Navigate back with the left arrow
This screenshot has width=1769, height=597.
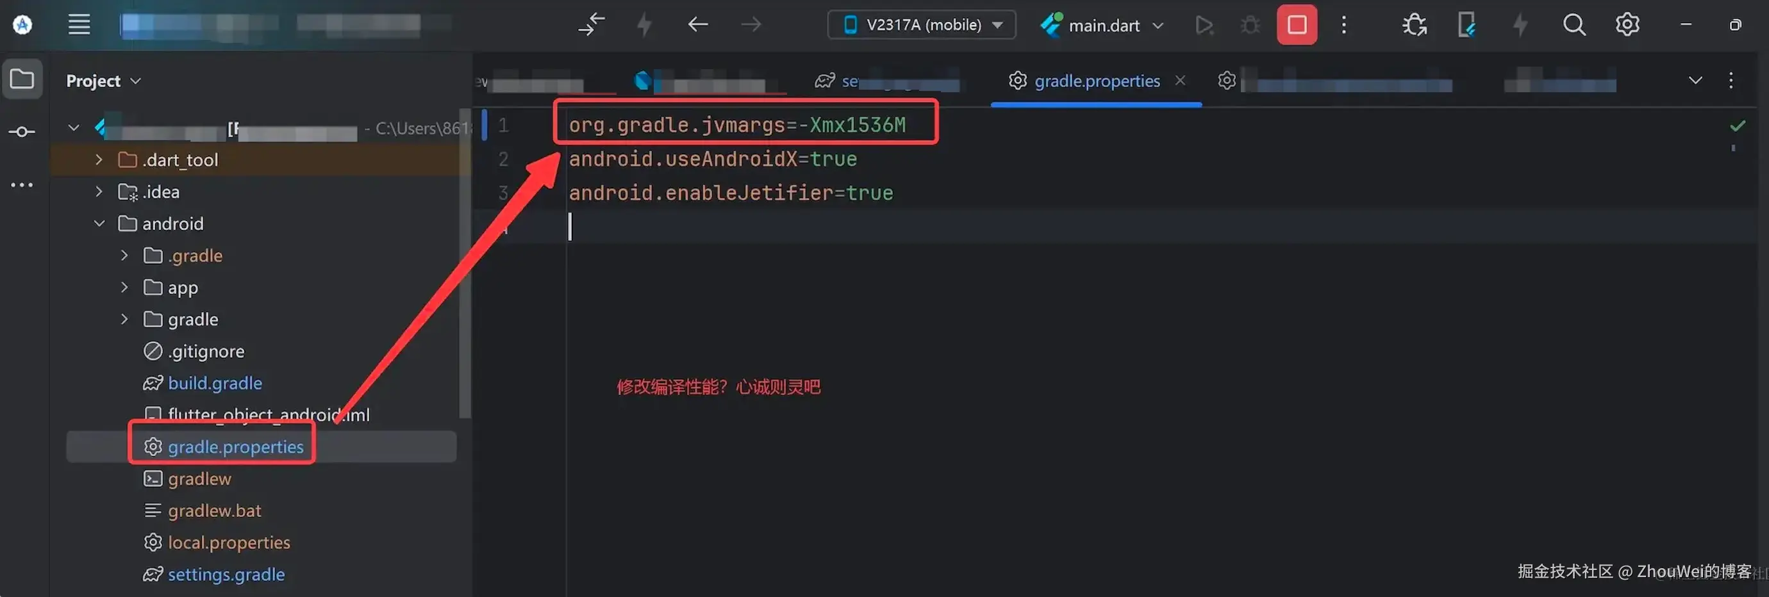[x=698, y=25]
